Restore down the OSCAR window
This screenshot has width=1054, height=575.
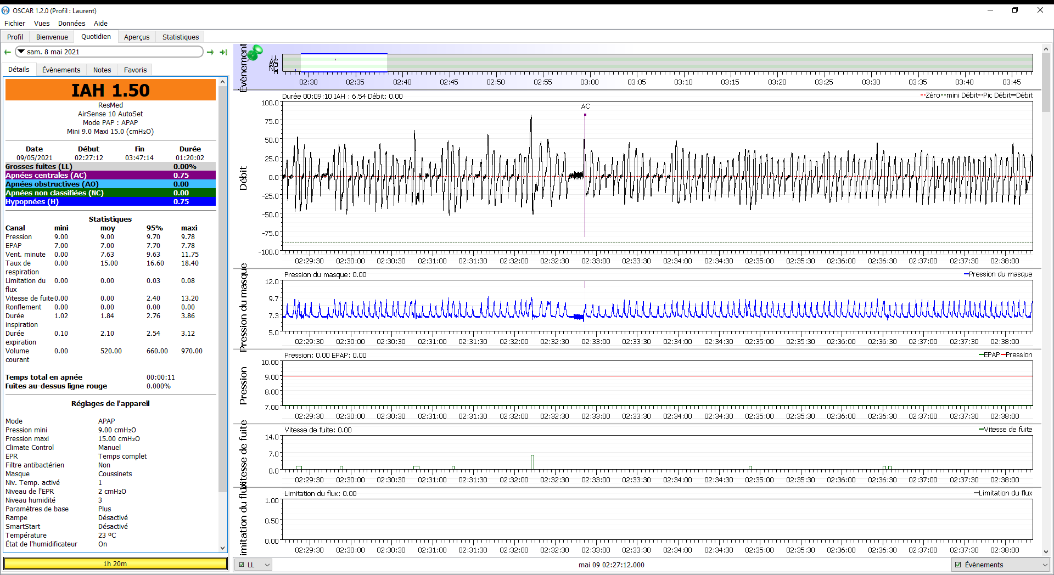pos(1015,10)
